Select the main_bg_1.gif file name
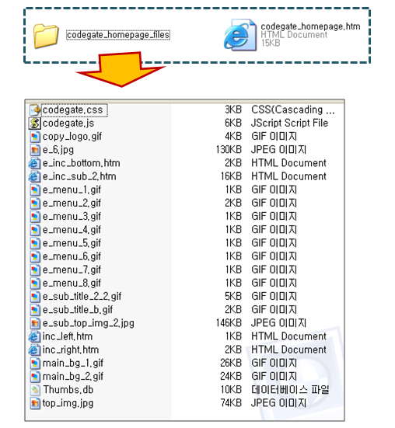The image size is (395, 428). [x=73, y=364]
